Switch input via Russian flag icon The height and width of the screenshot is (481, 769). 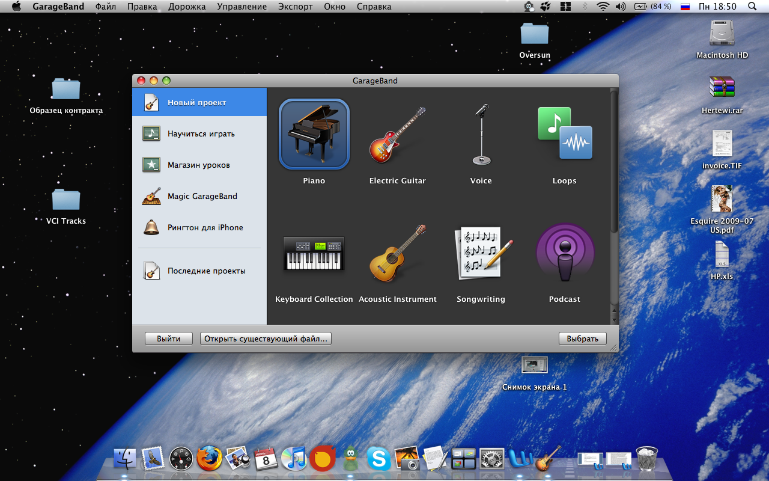(685, 7)
